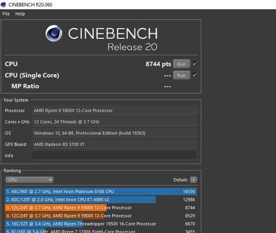Expand ranking Details arrow button
The image size is (276, 233).
click(x=194, y=180)
